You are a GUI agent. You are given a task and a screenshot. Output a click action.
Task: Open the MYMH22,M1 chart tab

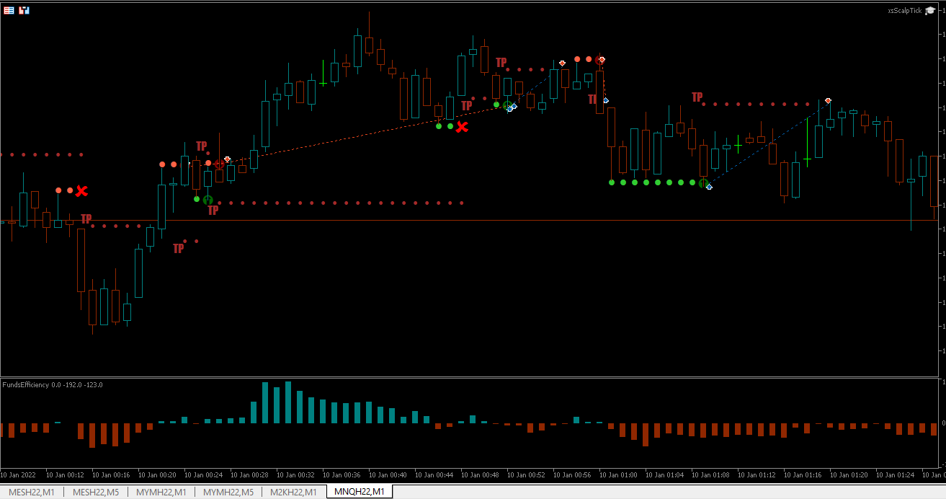(161, 492)
